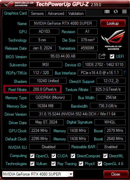Open the hamburger menu icon
The image size is (130, 180).
(124, 12)
